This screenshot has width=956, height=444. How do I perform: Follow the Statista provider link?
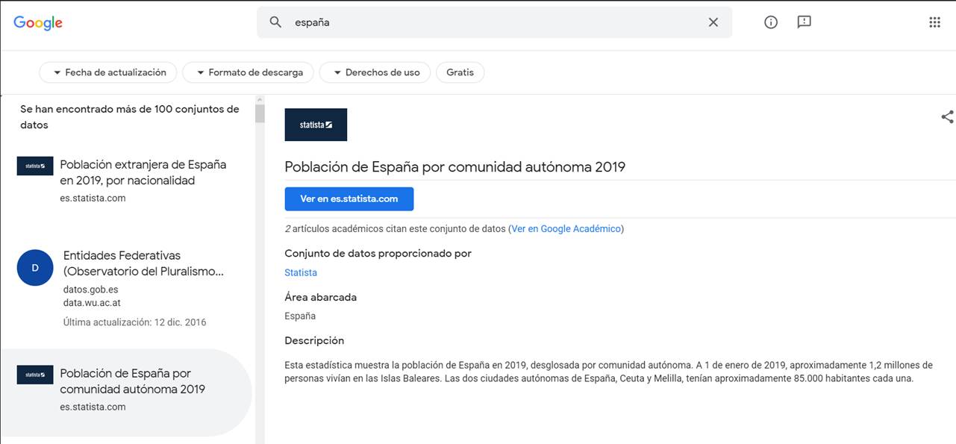(301, 272)
